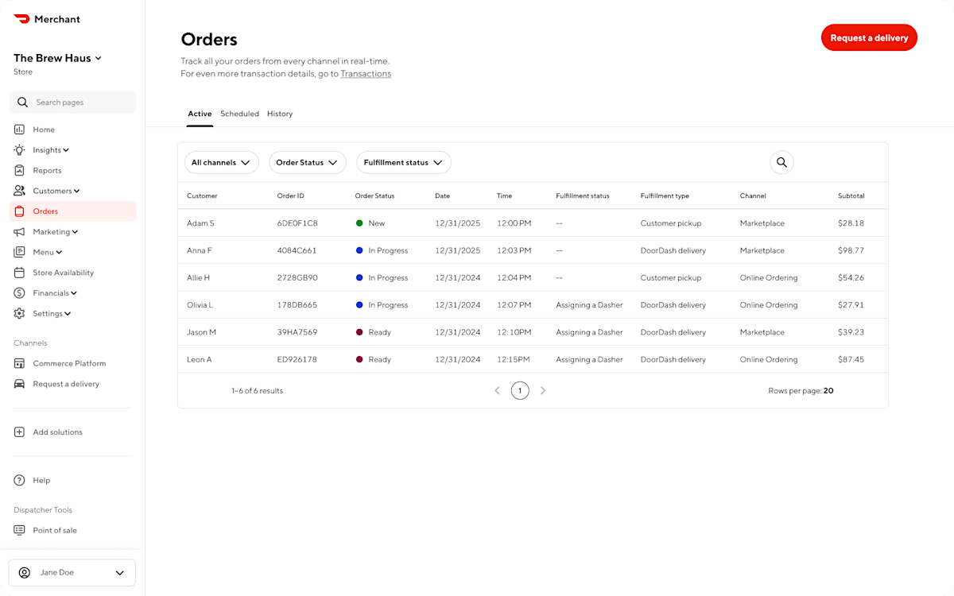Expand the Menu item in the sidebar
The height and width of the screenshot is (596, 954).
pyautogui.click(x=46, y=252)
